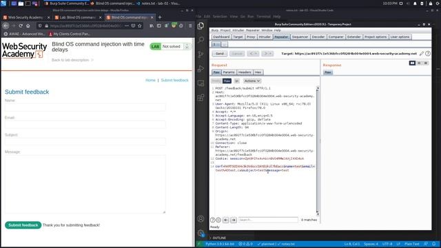Screen dimensions: 441x248
Task: Open VS Code Search icon in activity bar
Action: point(201,40)
